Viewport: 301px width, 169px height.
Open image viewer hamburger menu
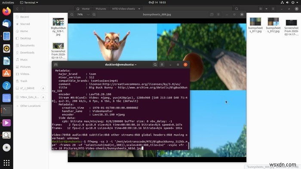coord(218,15)
